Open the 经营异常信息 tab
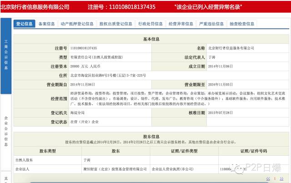The image size is (291, 183). point(181,24)
